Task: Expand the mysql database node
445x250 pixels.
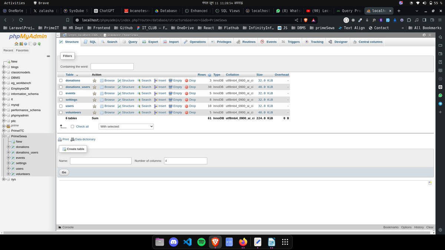Action: 4,105
